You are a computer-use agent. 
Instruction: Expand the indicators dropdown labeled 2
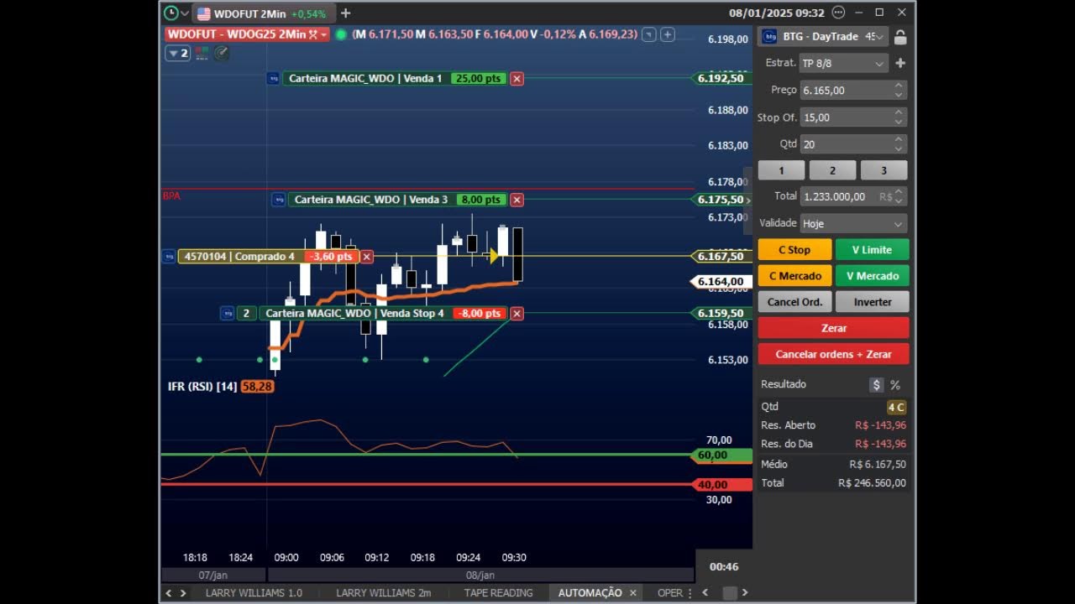(178, 53)
